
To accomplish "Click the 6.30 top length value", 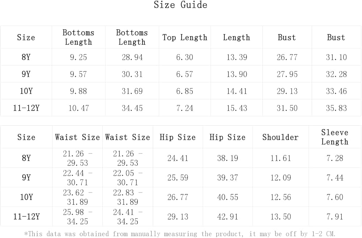I will tap(185, 57).
